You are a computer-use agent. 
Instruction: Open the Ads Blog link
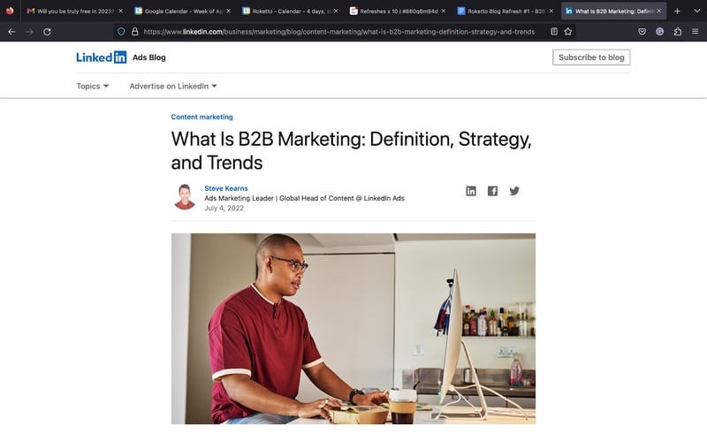pos(148,57)
